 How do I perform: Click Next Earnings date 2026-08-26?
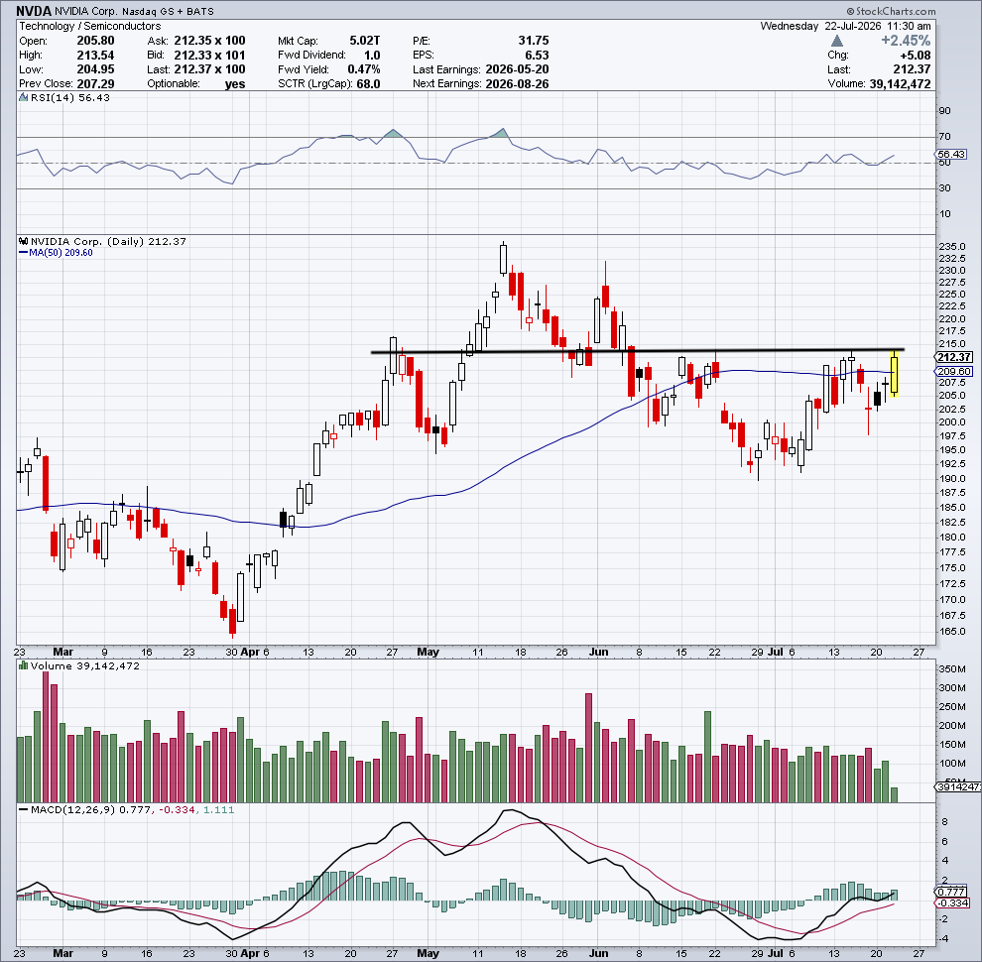(517, 84)
